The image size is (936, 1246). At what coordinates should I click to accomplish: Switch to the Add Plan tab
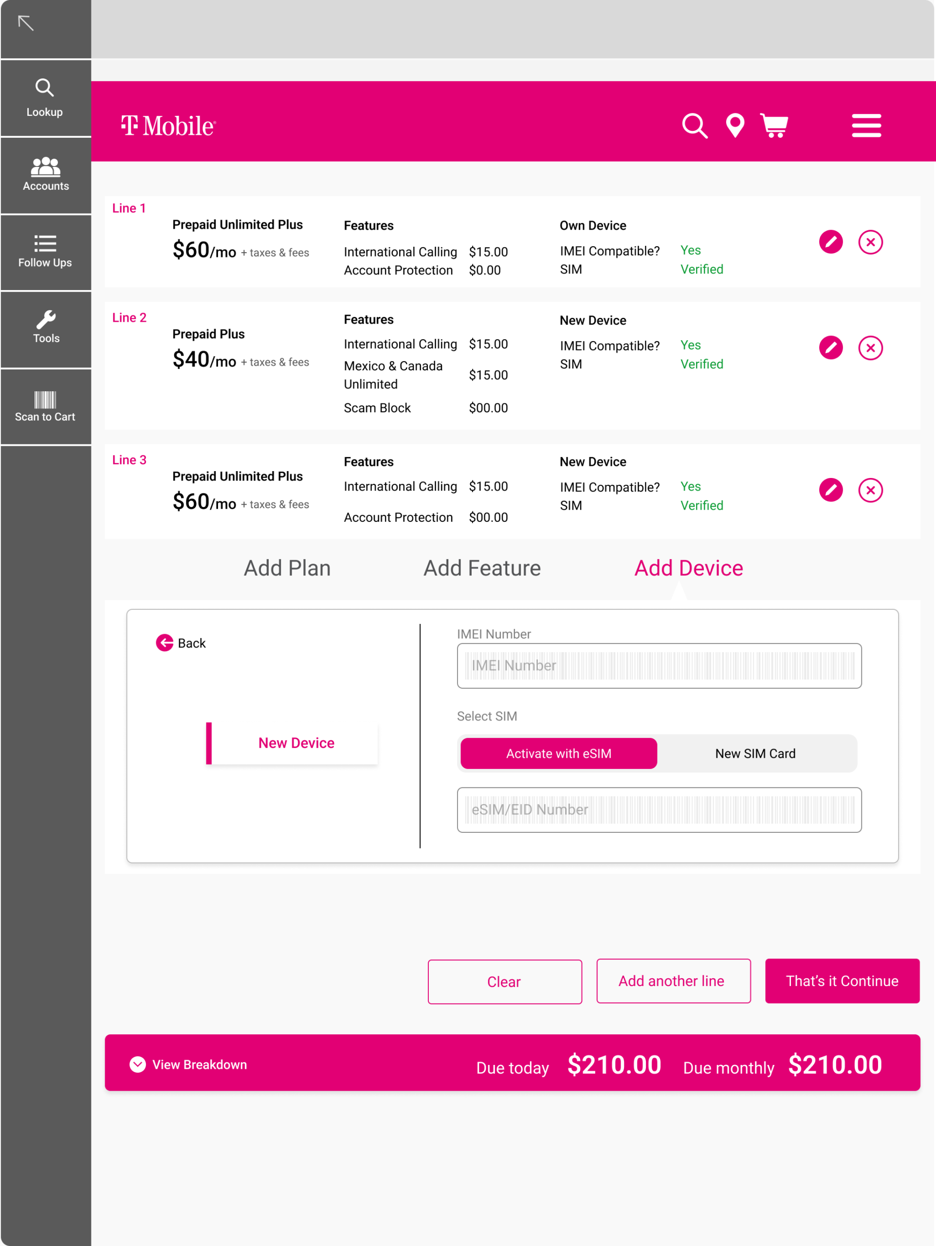coord(287,568)
